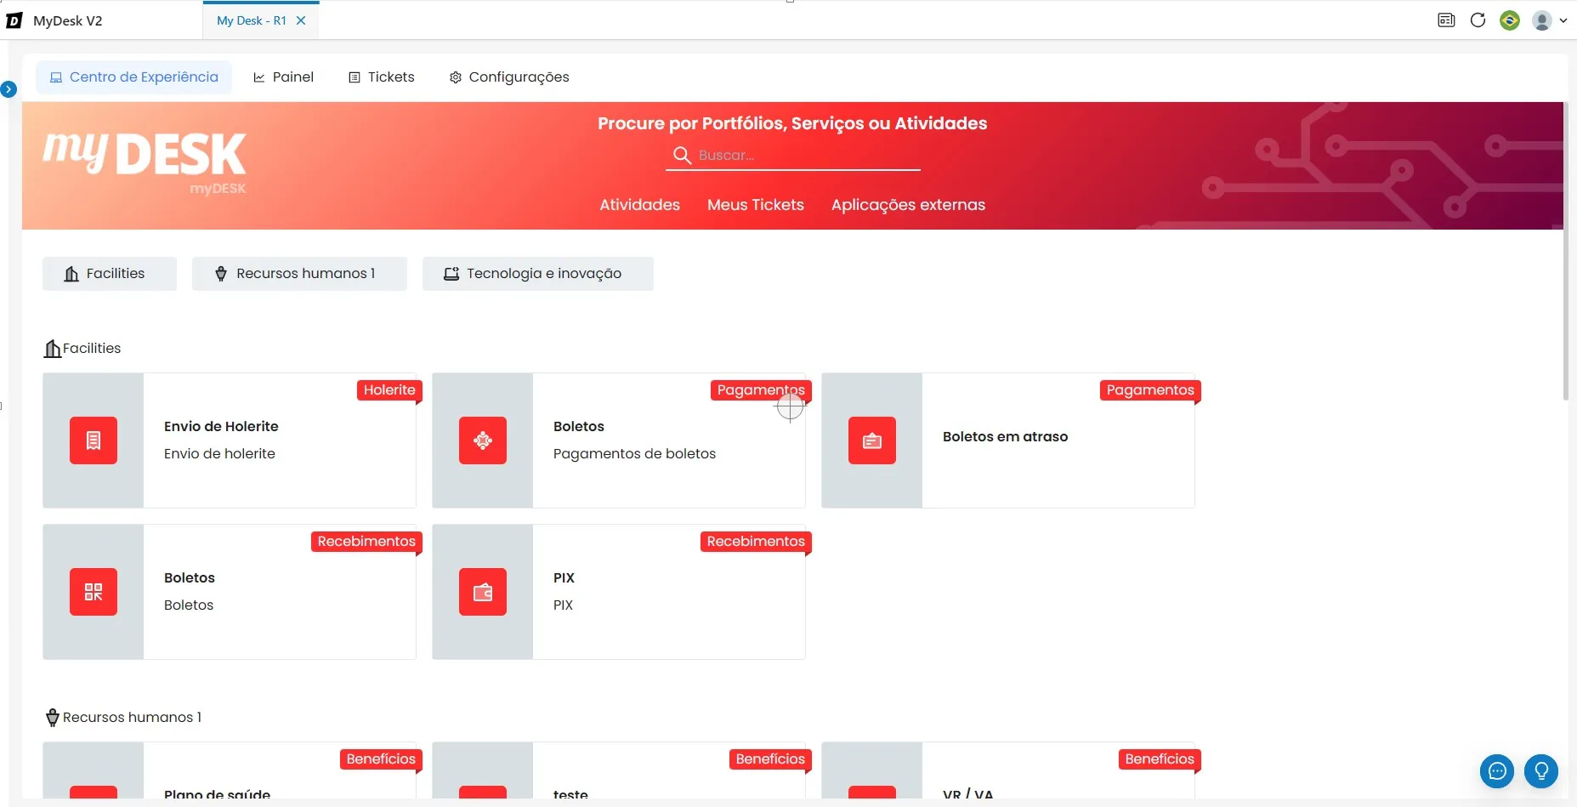Click the myDESK banner logo
This screenshot has width=1577, height=807.
tap(145, 162)
